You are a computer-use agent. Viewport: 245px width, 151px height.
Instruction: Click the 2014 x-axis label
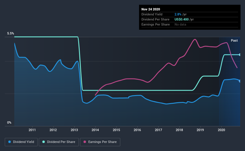click(x=95, y=130)
